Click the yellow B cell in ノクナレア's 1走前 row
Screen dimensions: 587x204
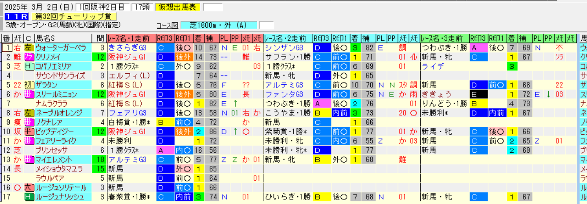165,122
